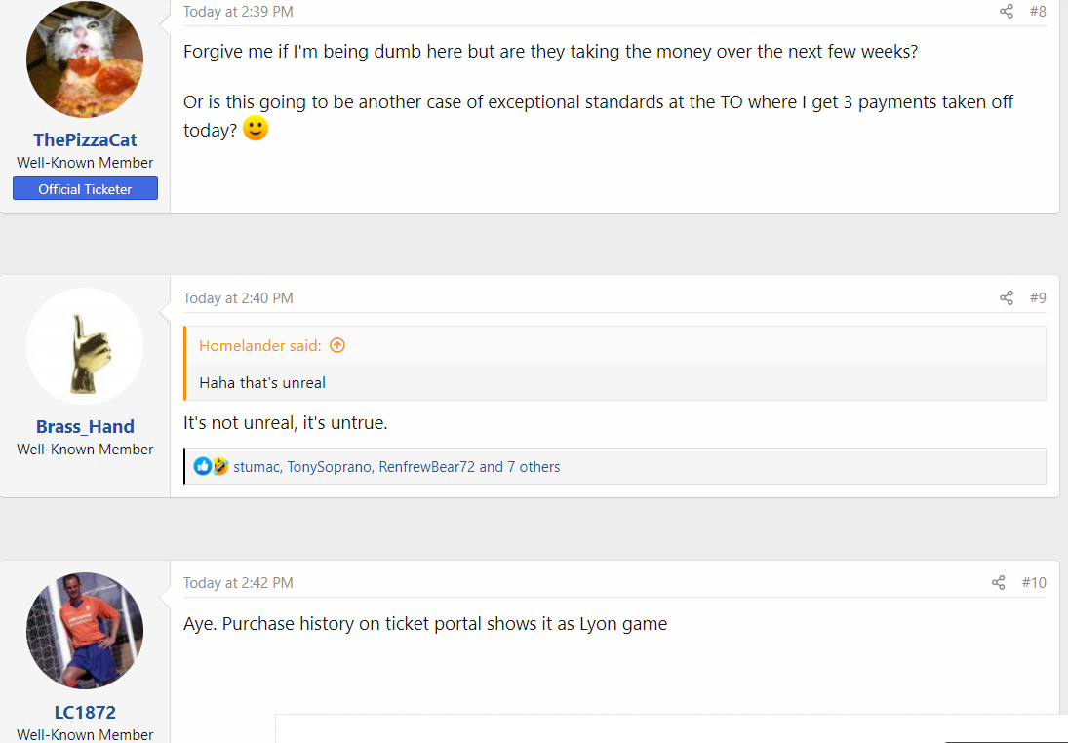Open Brass_Hand's golden thumb avatar
The image size is (1068, 743).
85,346
